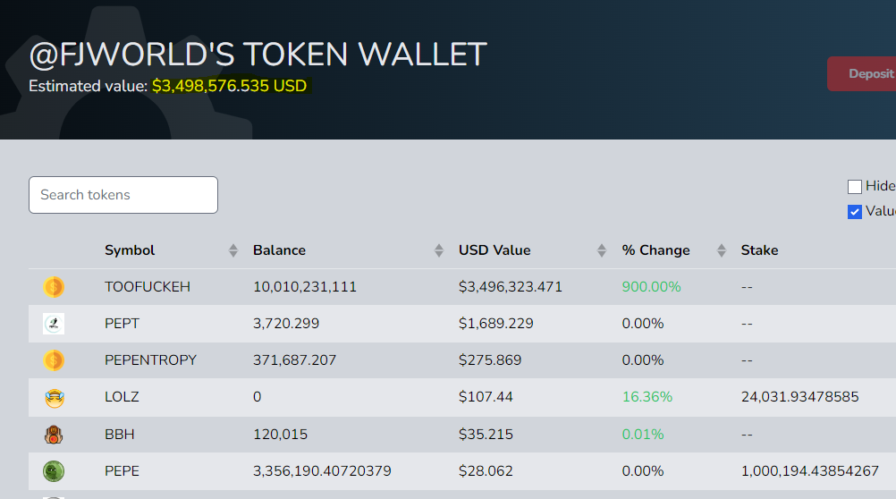This screenshot has width=896, height=499.
Task: Click USD value $1,689.229
Action: [496, 324]
